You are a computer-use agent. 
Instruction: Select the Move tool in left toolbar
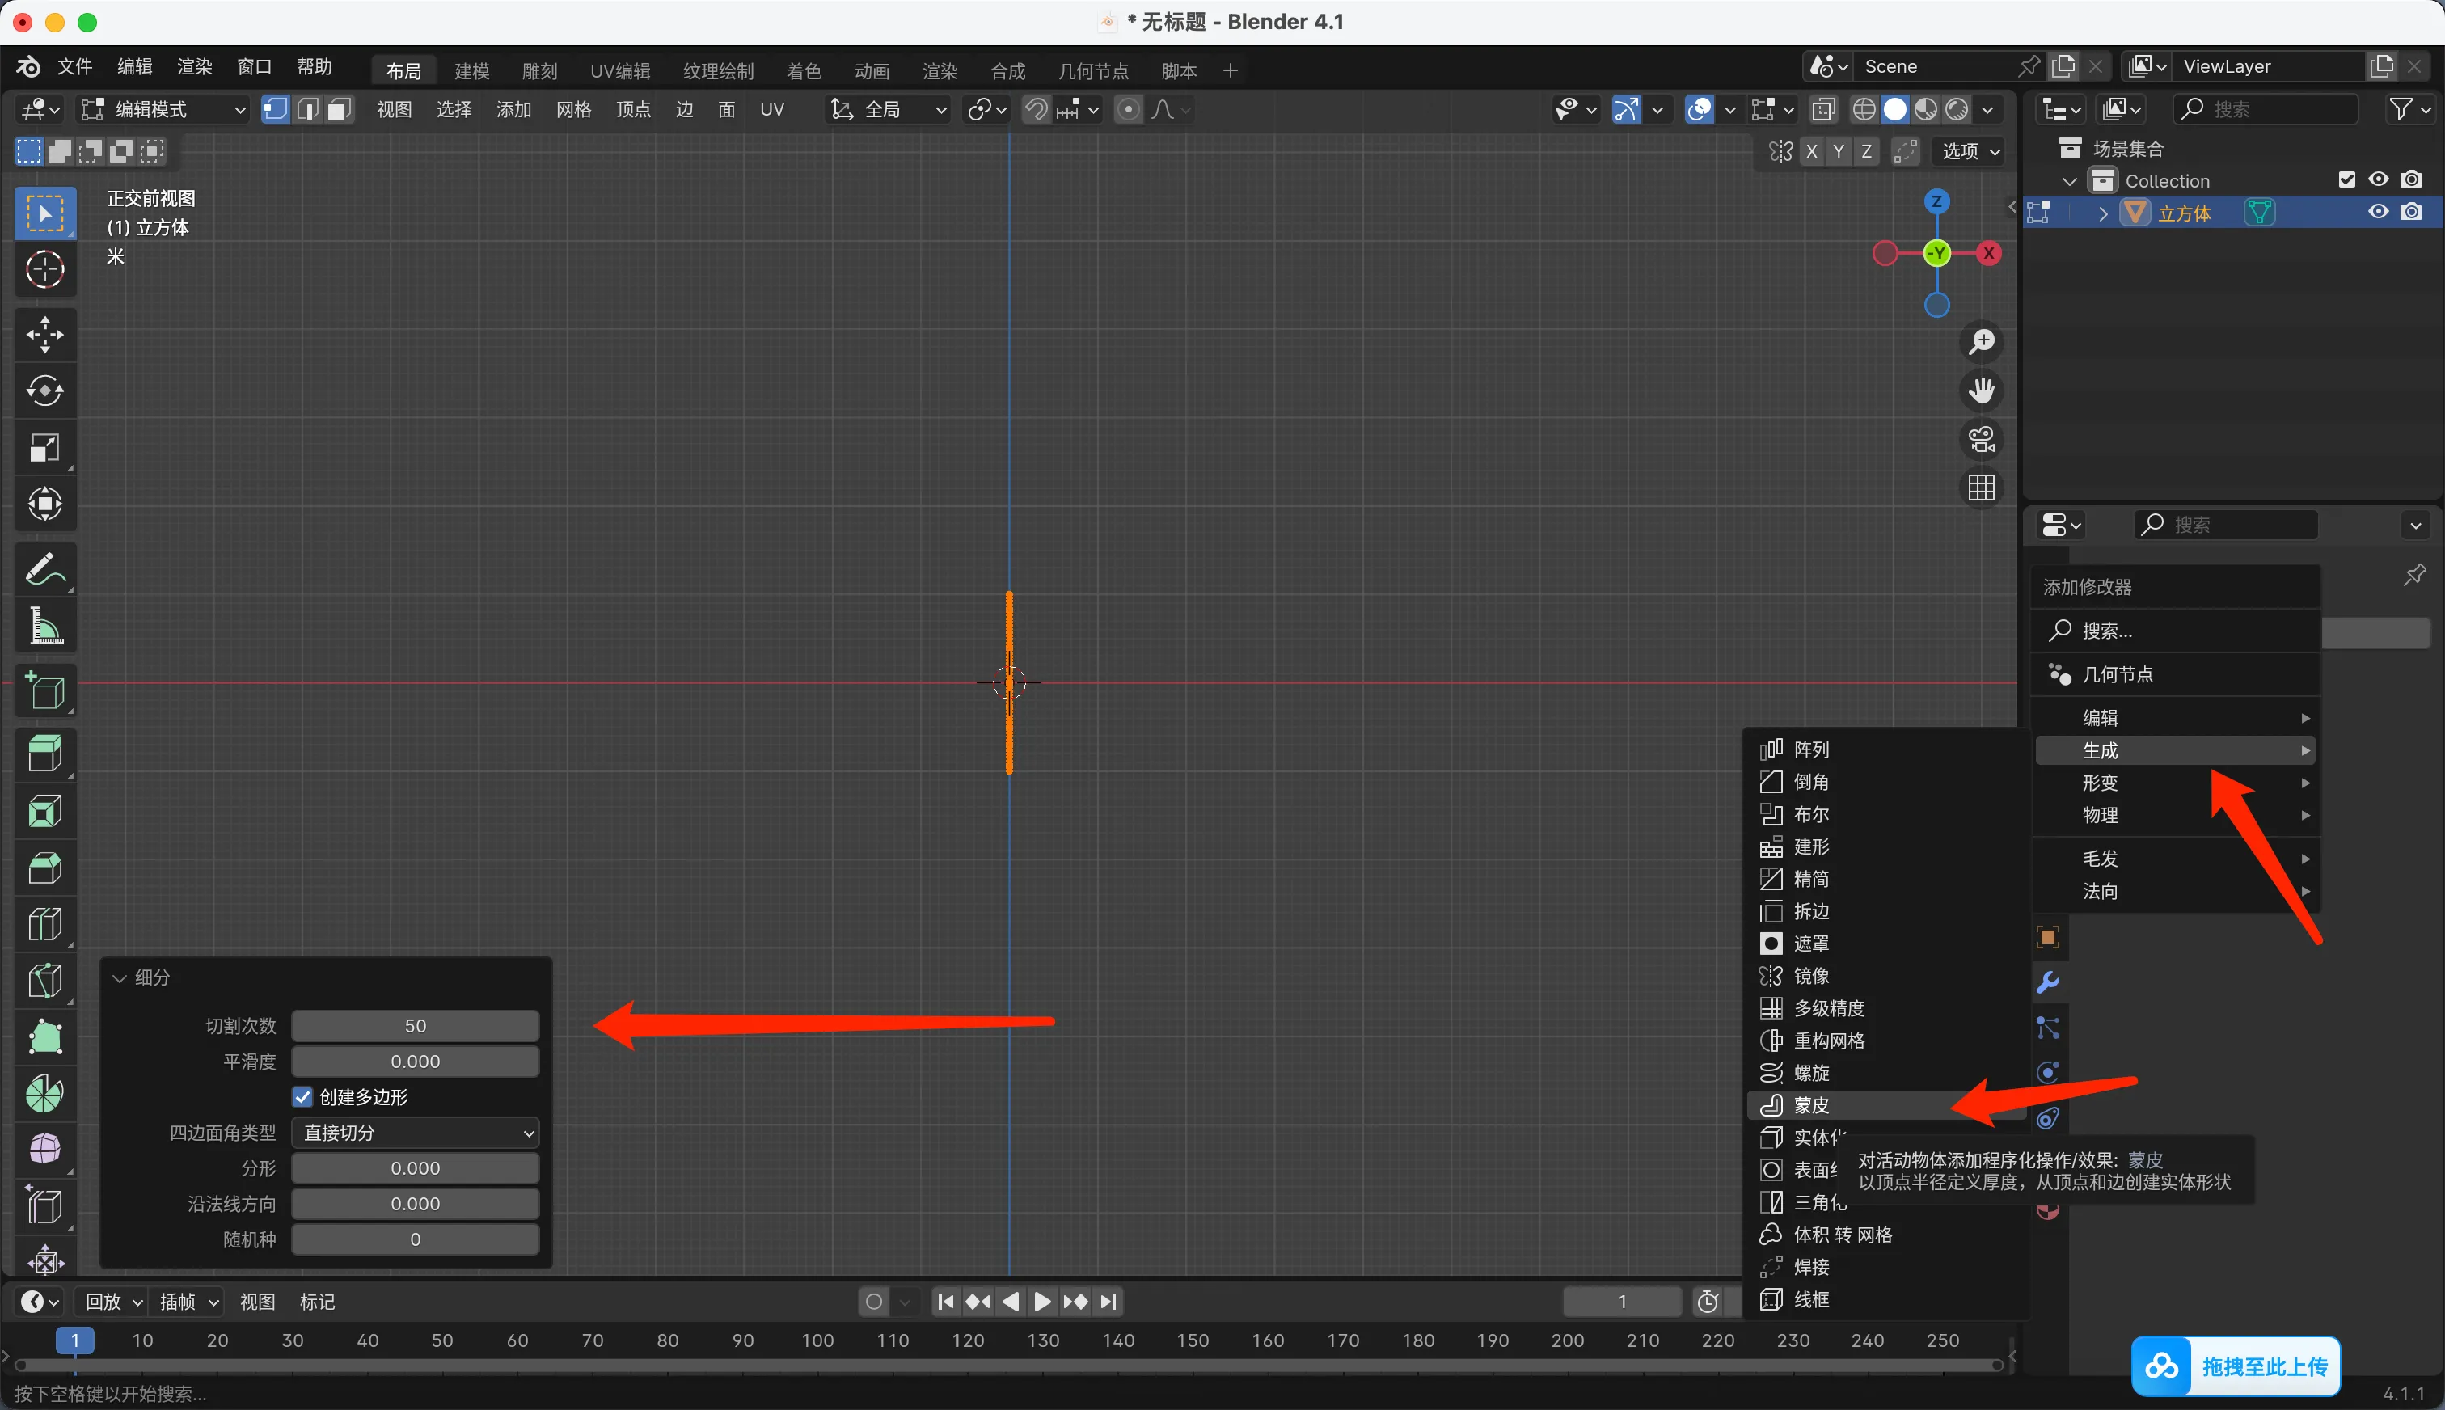point(44,334)
